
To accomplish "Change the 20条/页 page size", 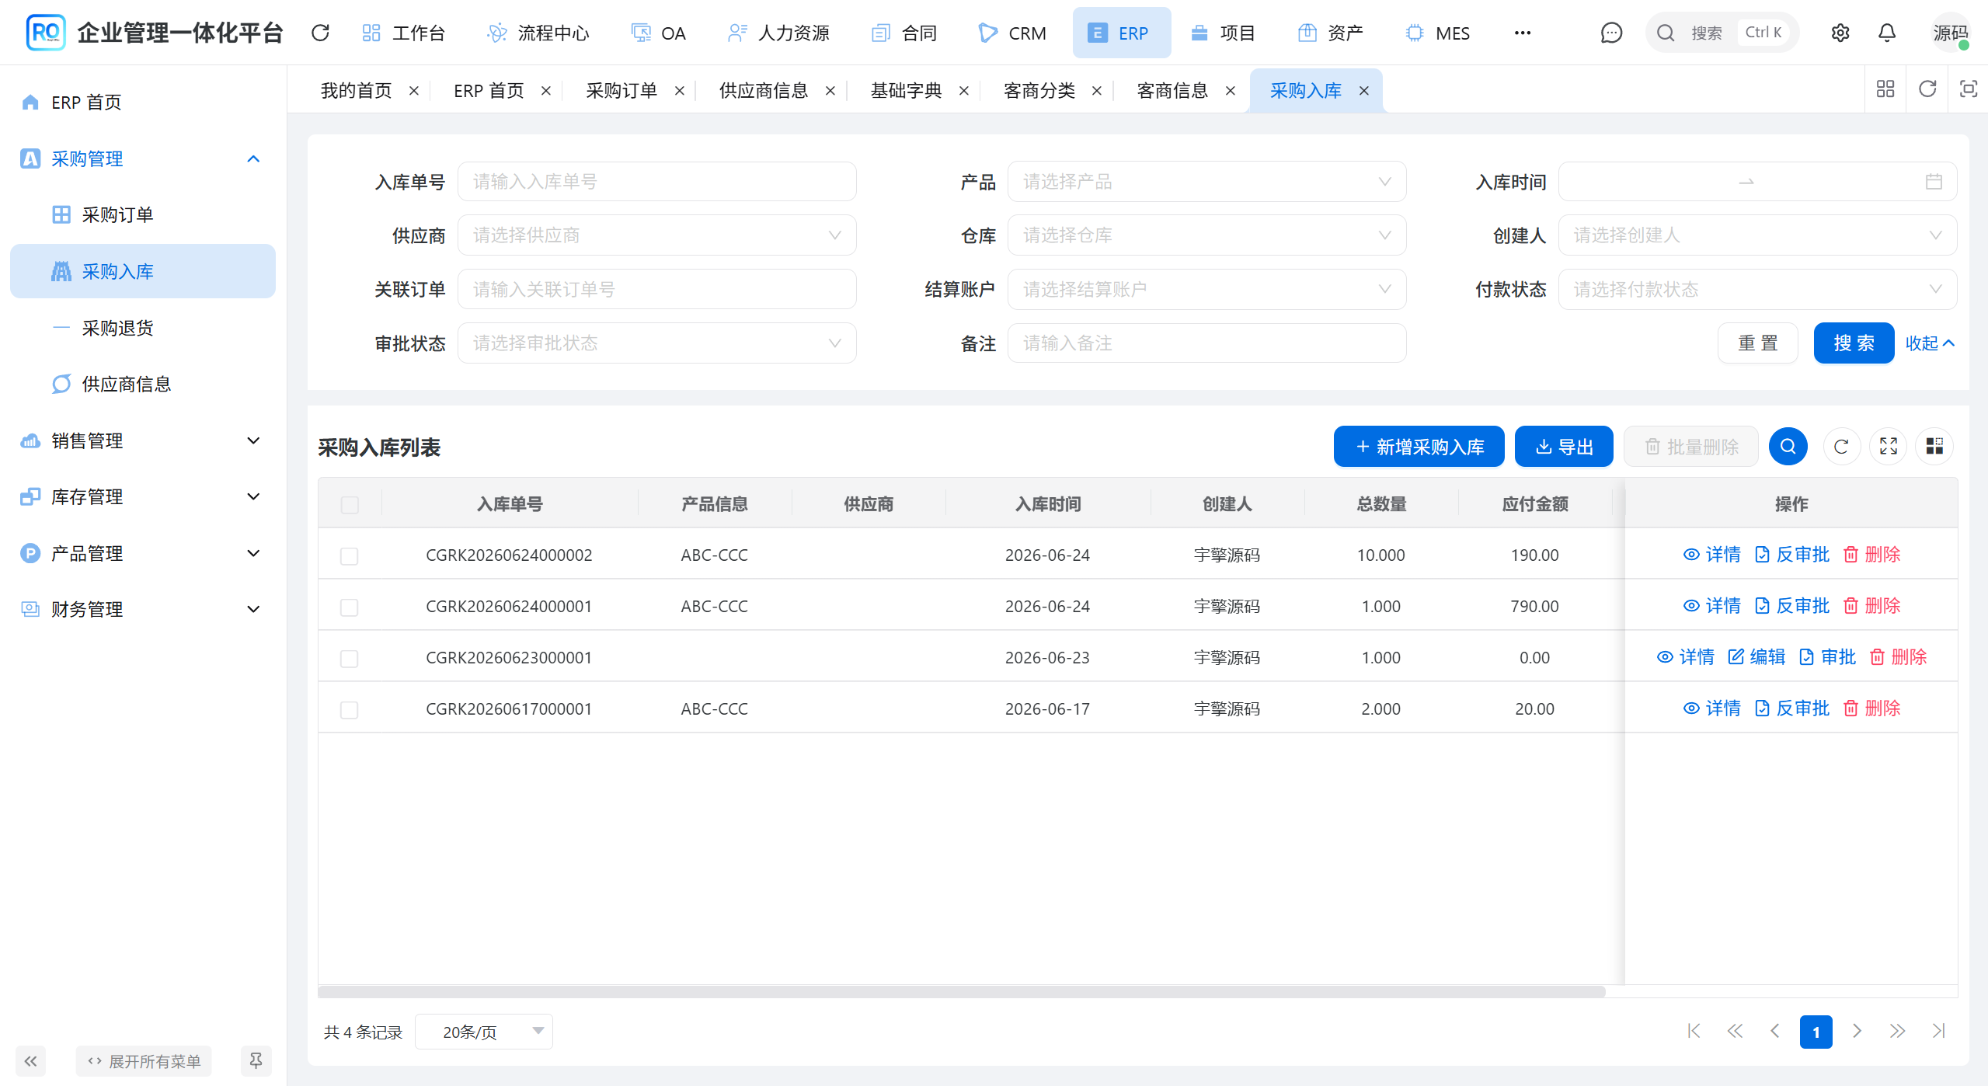I will point(484,1032).
